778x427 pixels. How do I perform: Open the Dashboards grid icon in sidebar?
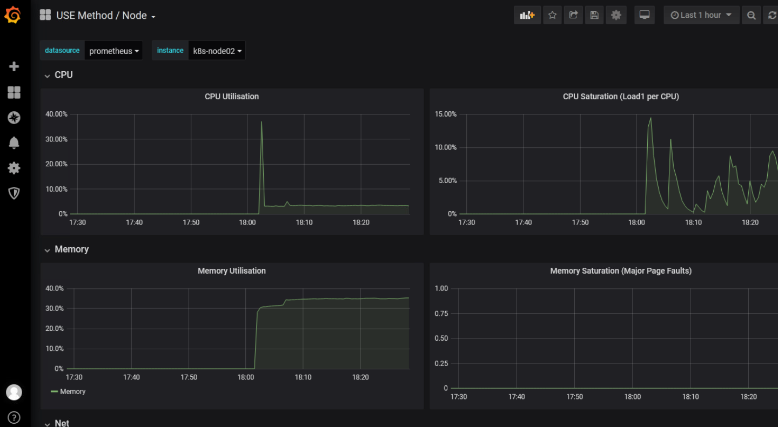coord(14,92)
